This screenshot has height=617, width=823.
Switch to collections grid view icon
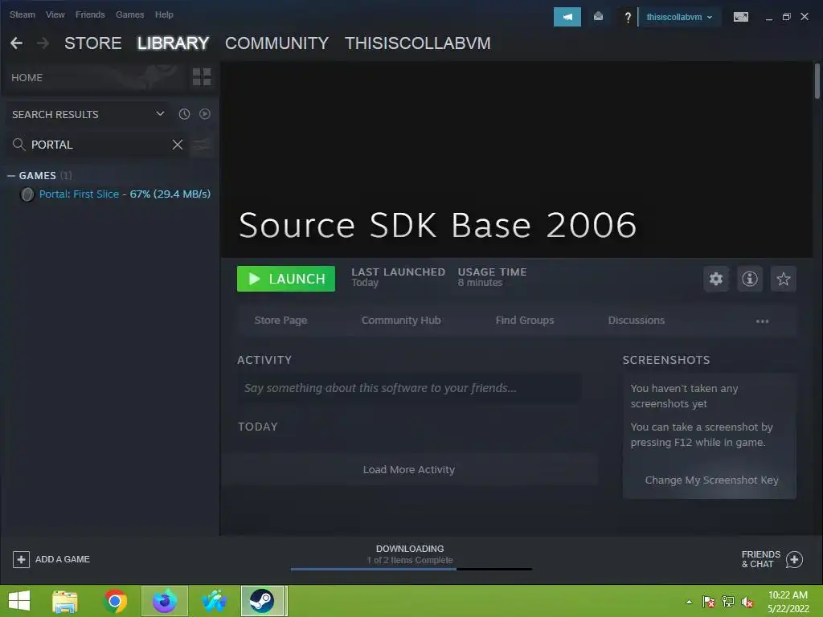202,77
